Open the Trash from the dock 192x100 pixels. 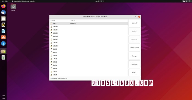(3, 57)
